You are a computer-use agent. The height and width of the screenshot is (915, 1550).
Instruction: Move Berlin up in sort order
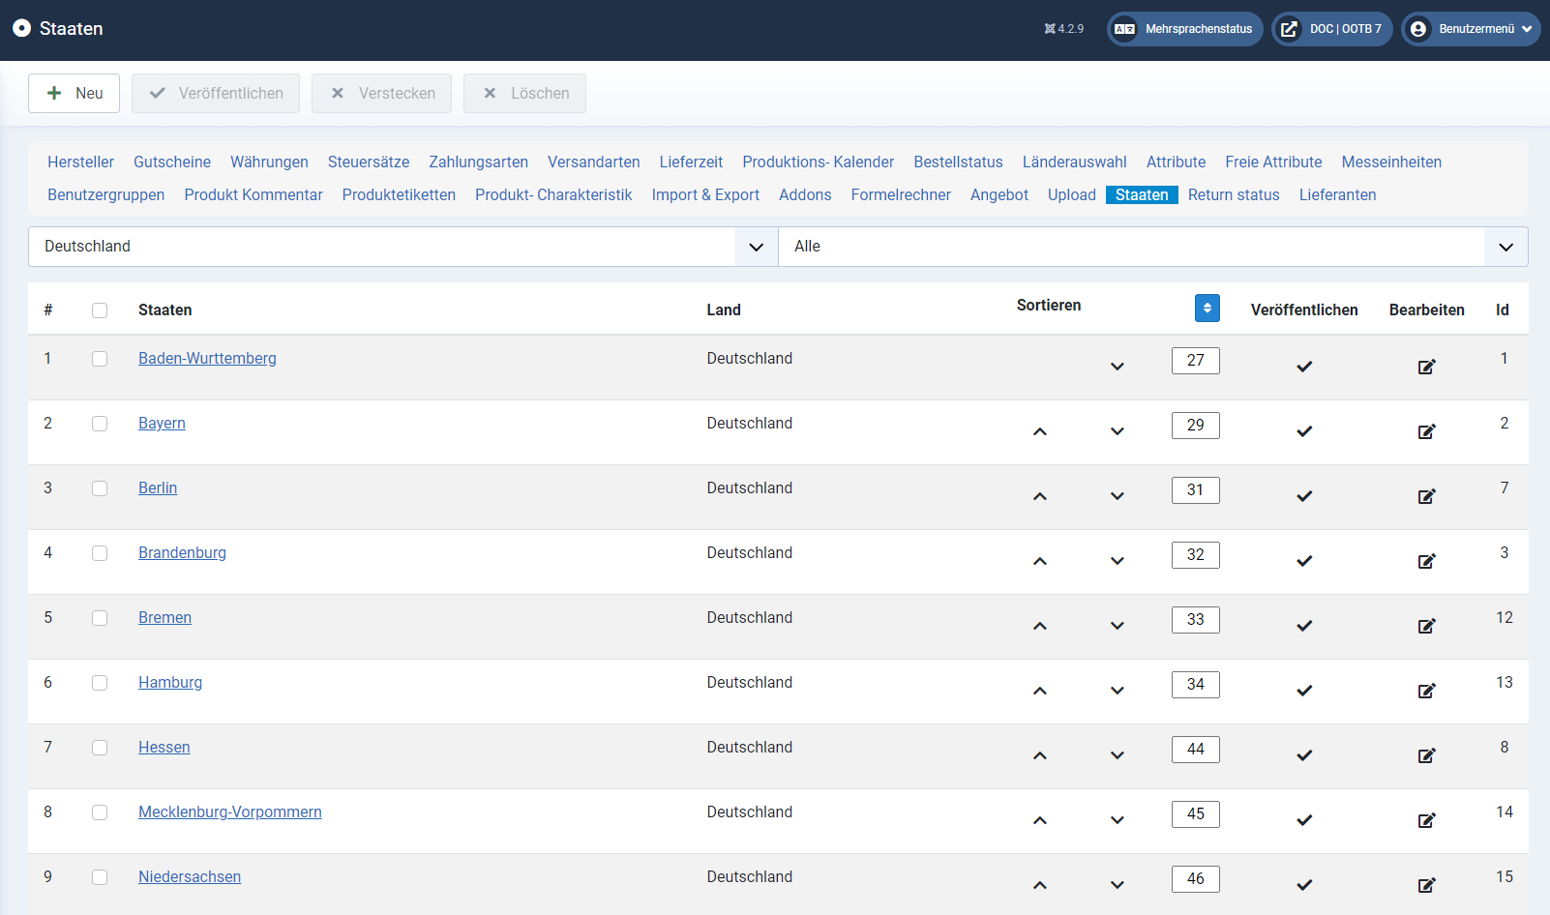coord(1040,496)
